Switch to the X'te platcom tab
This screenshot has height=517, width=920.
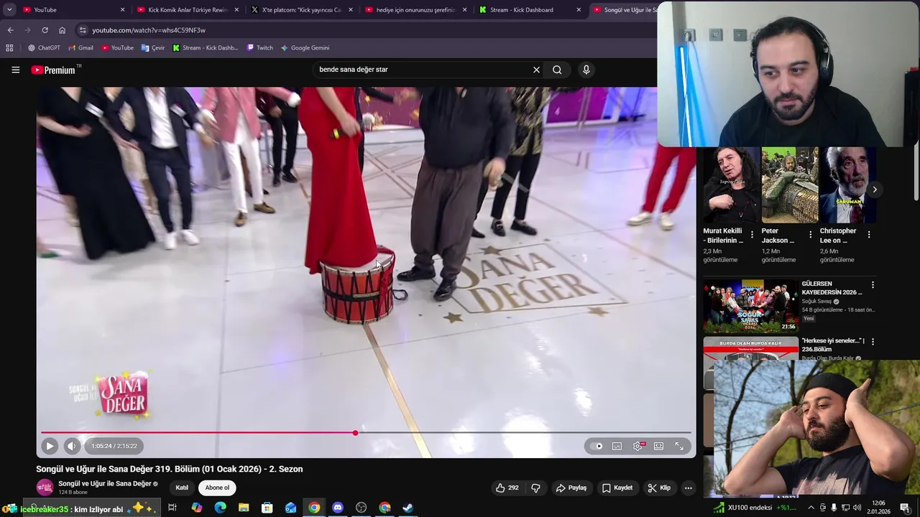click(x=301, y=9)
